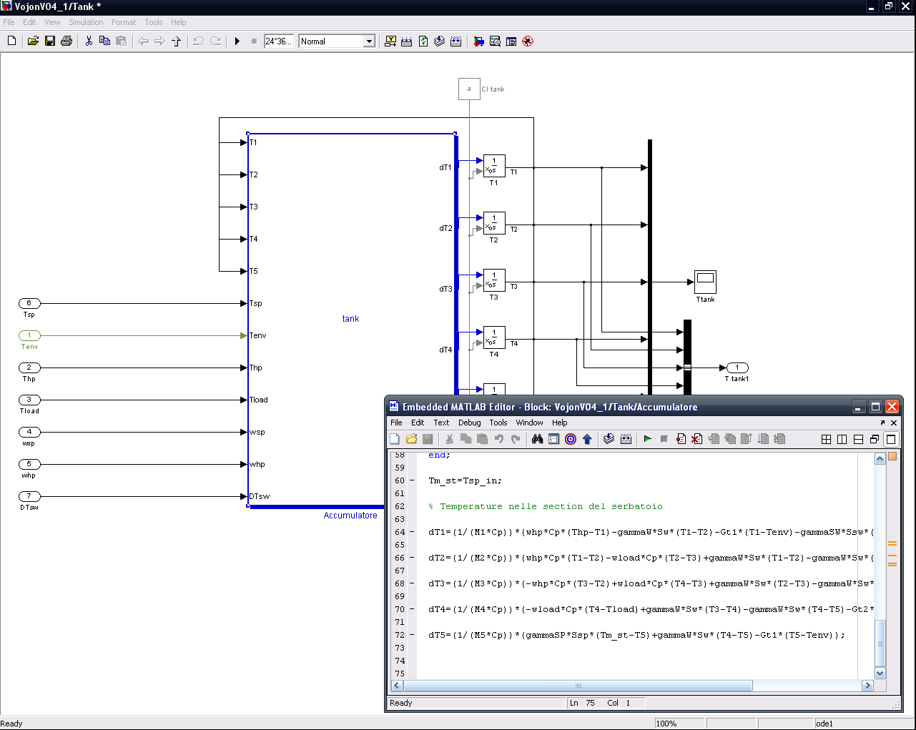Click the Build all icon in Simulink toolbar
The width and height of the screenshot is (916, 730).
pyautogui.click(x=456, y=41)
